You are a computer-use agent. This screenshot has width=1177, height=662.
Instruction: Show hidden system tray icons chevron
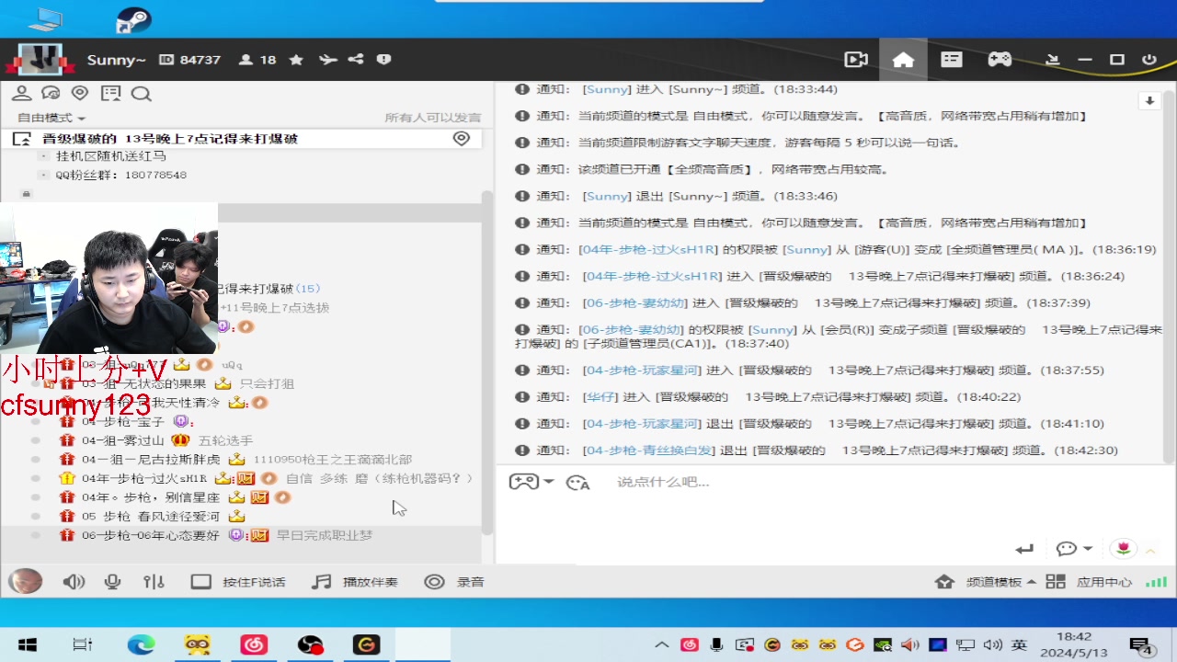point(661,645)
